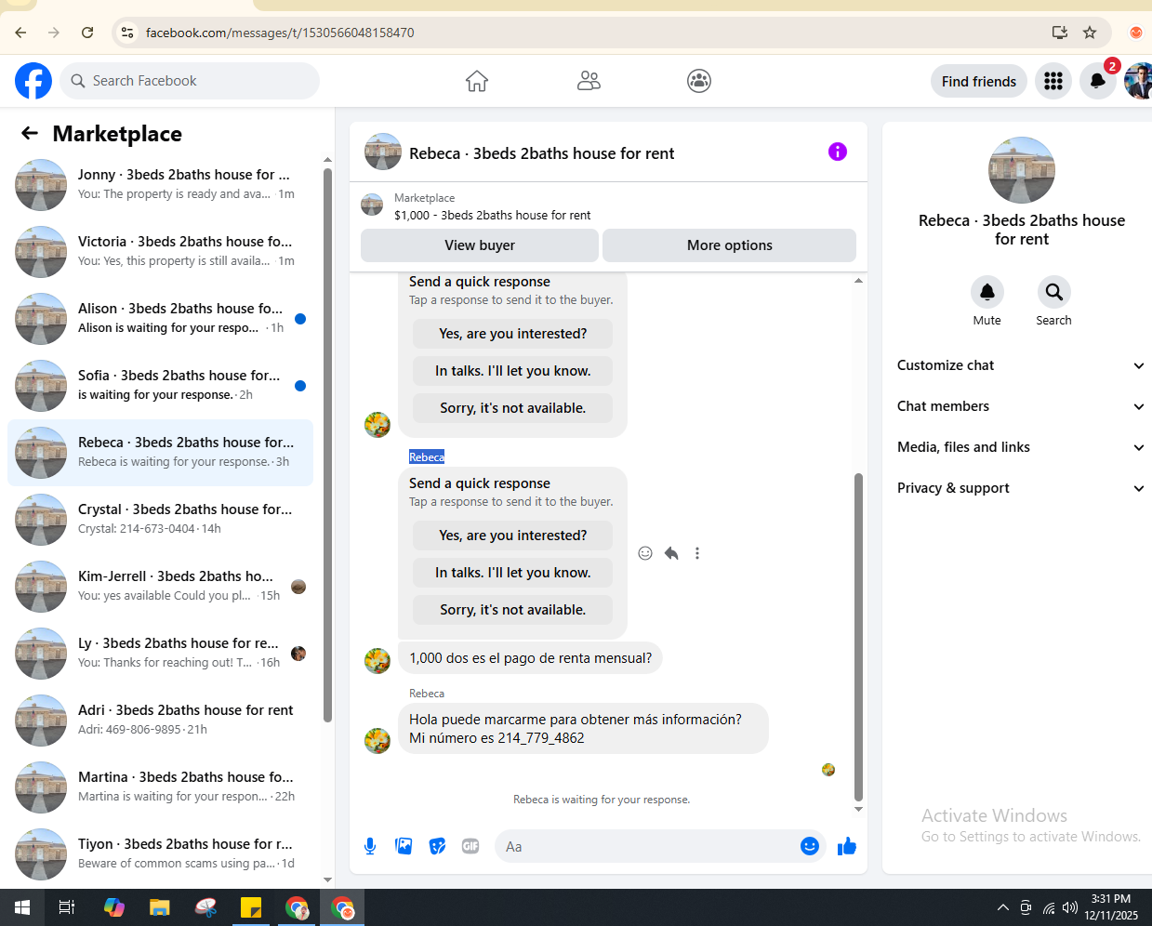Open File Explorer on the taskbar

pyautogui.click(x=160, y=907)
